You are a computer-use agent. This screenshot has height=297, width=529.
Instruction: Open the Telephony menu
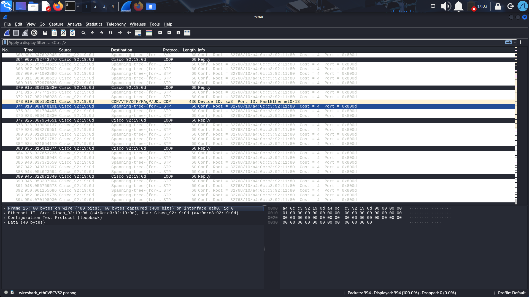(116, 24)
